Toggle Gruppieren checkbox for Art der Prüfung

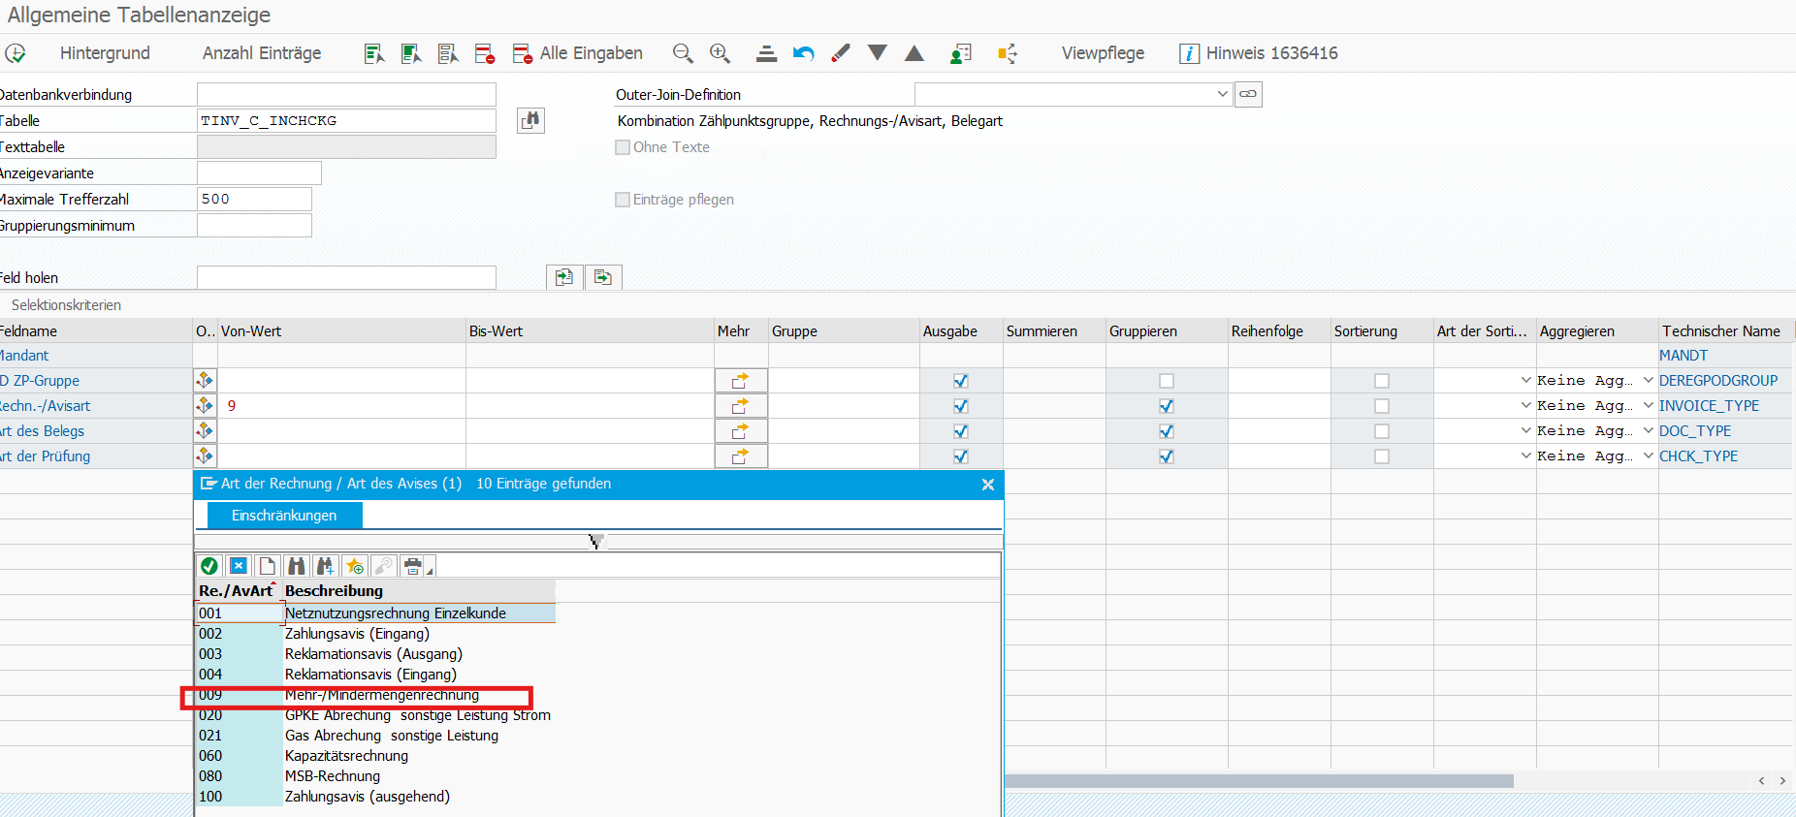point(1166,456)
